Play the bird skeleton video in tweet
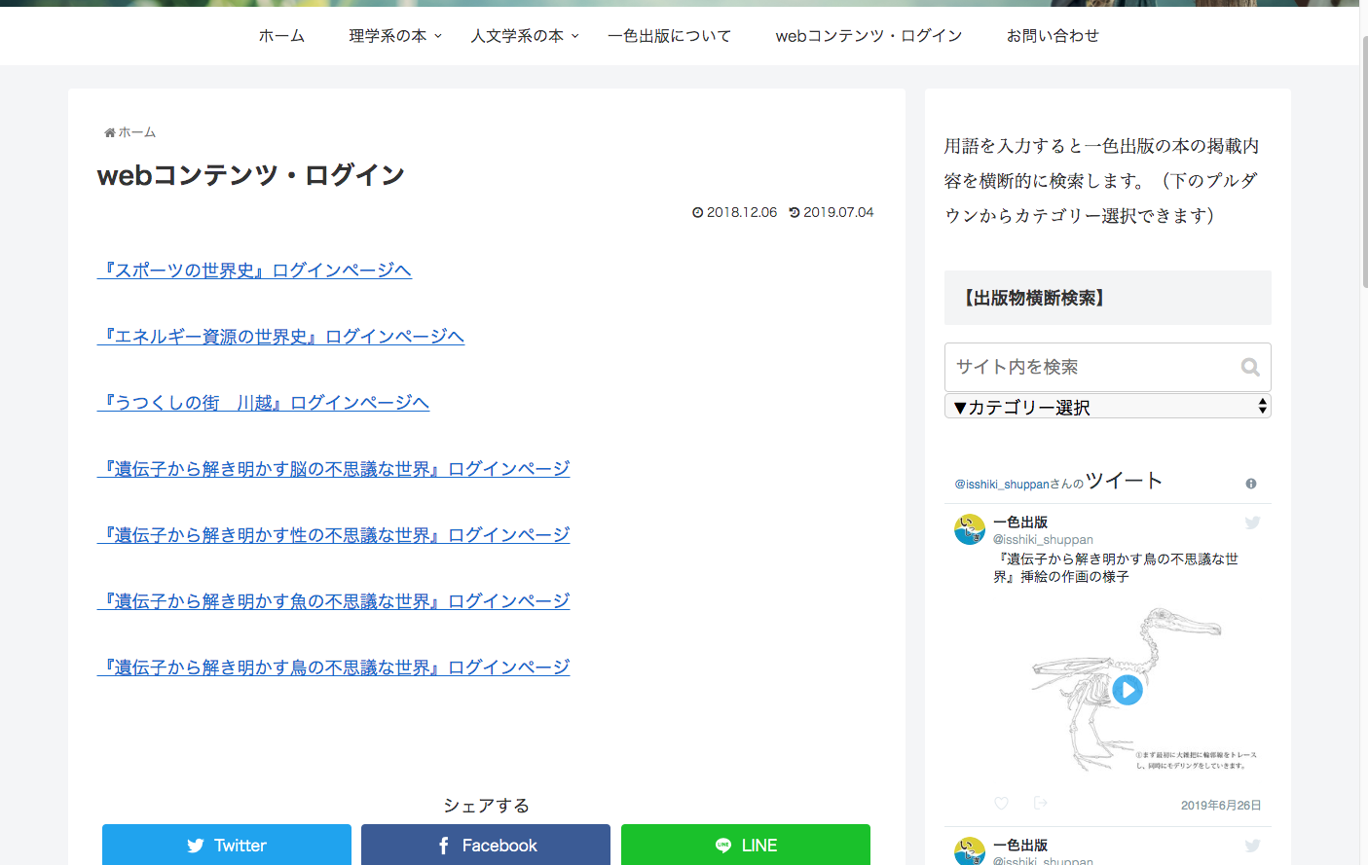 pos(1128,690)
